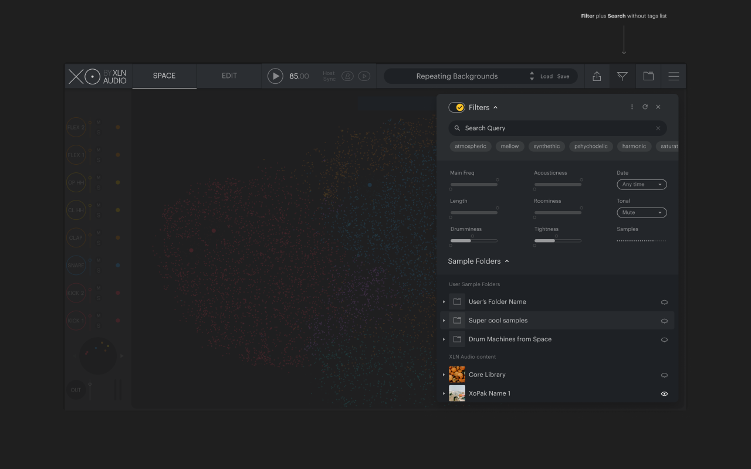Expand the Super cool samples folder

click(x=444, y=321)
